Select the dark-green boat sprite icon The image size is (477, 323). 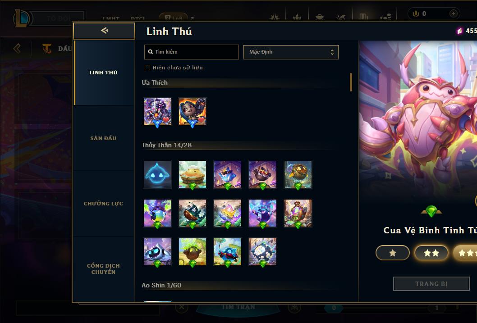(x=192, y=213)
